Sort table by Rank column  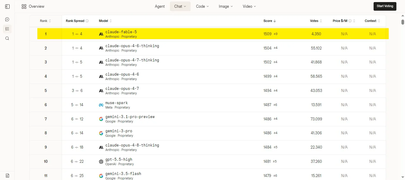point(46,21)
